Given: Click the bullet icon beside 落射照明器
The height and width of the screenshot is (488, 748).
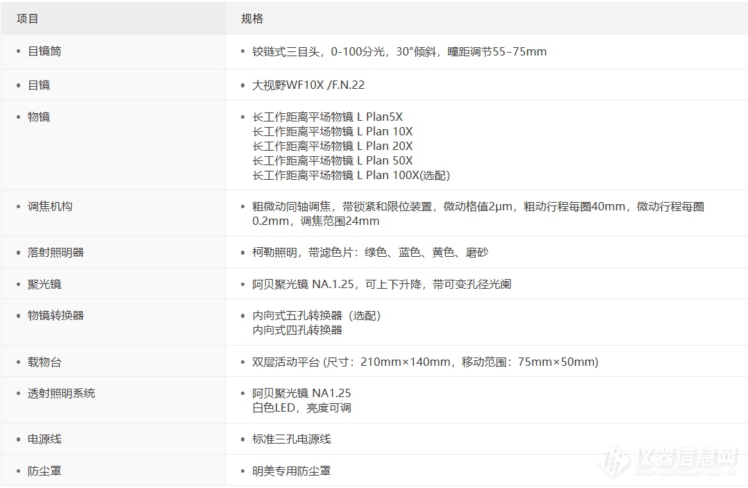Looking at the screenshot, I should tap(17, 252).
